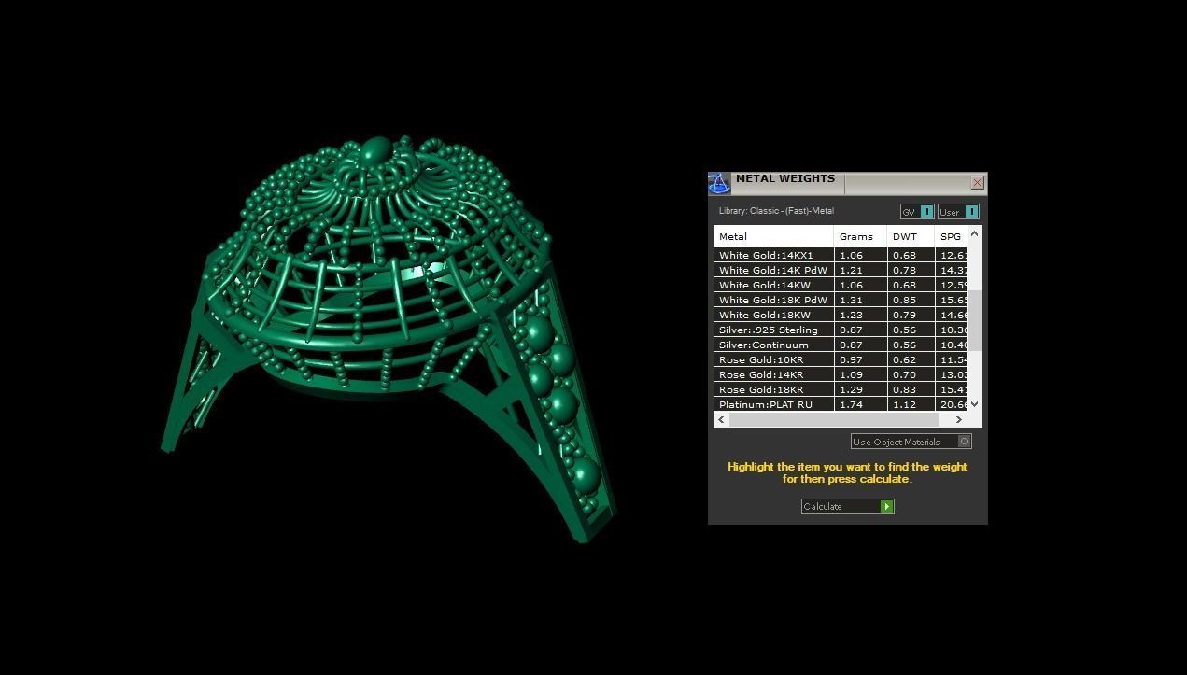Image resolution: width=1187 pixels, height=675 pixels.
Task: Click the vertical scrollbar thumb
Action: (x=975, y=320)
